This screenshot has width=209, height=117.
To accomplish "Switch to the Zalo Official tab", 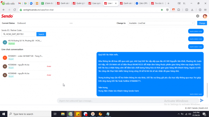I will click(x=142, y=3).
